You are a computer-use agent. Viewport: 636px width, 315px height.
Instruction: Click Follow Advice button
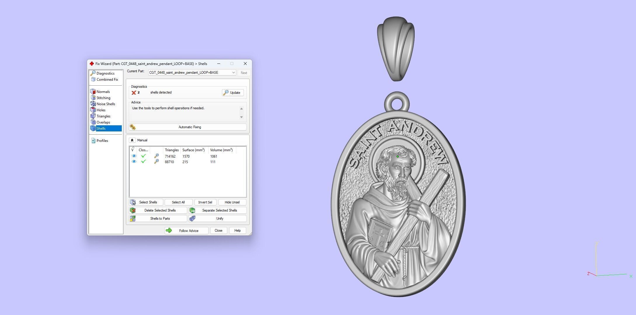pos(186,231)
